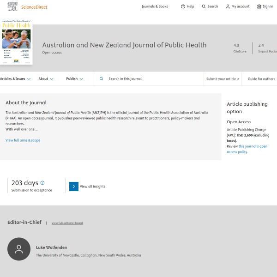
Task: Open Journals & Books menu item
Action: [x=155, y=6]
